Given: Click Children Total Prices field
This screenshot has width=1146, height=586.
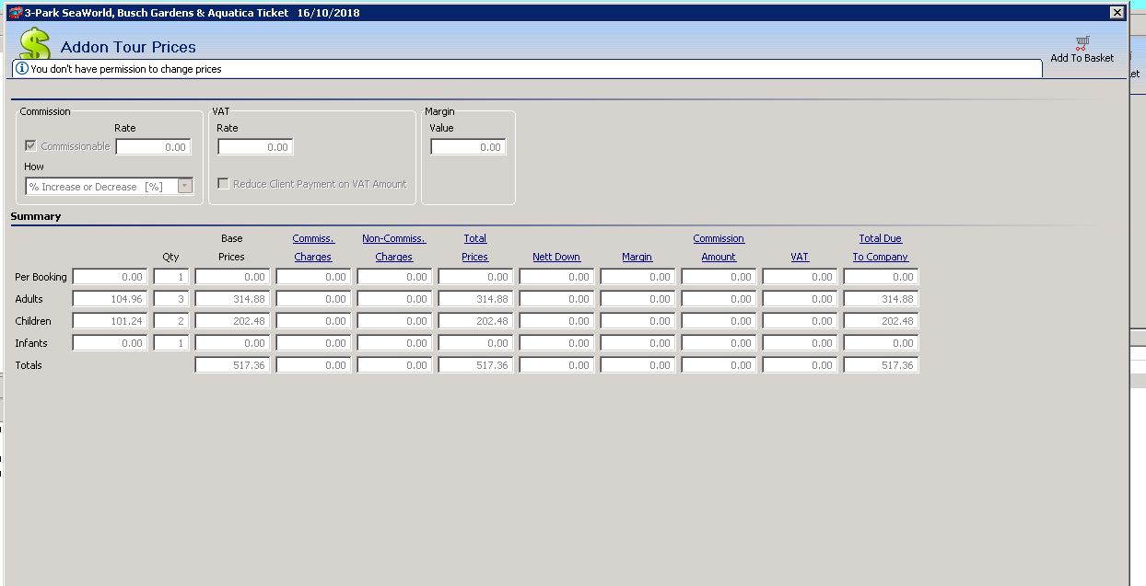Looking at the screenshot, I should click(x=475, y=321).
